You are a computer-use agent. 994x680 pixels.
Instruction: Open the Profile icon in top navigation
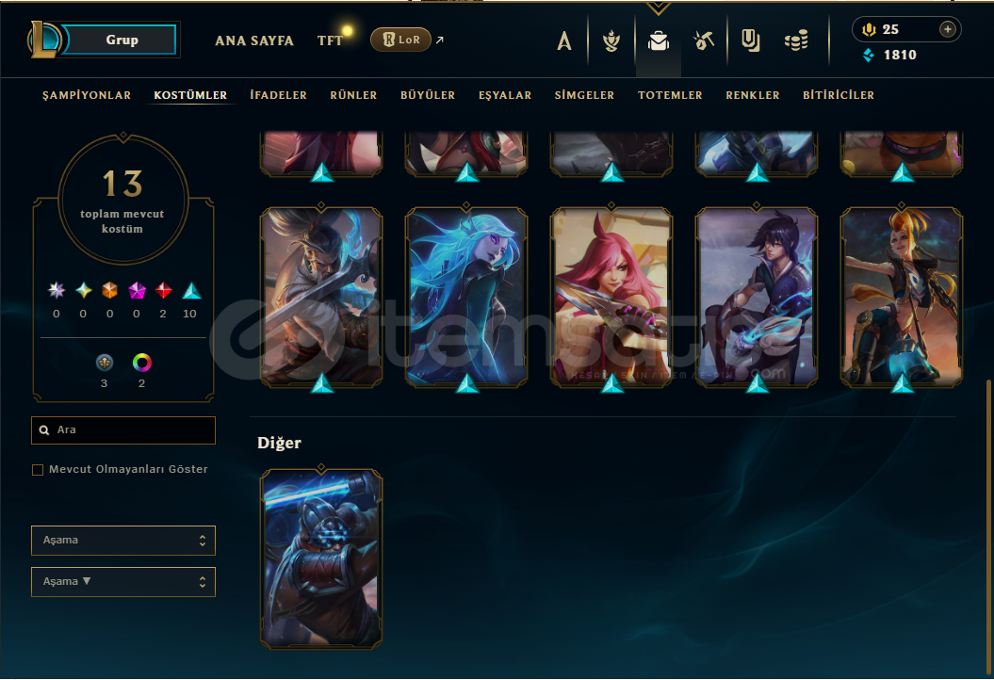pyautogui.click(x=563, y=41)
